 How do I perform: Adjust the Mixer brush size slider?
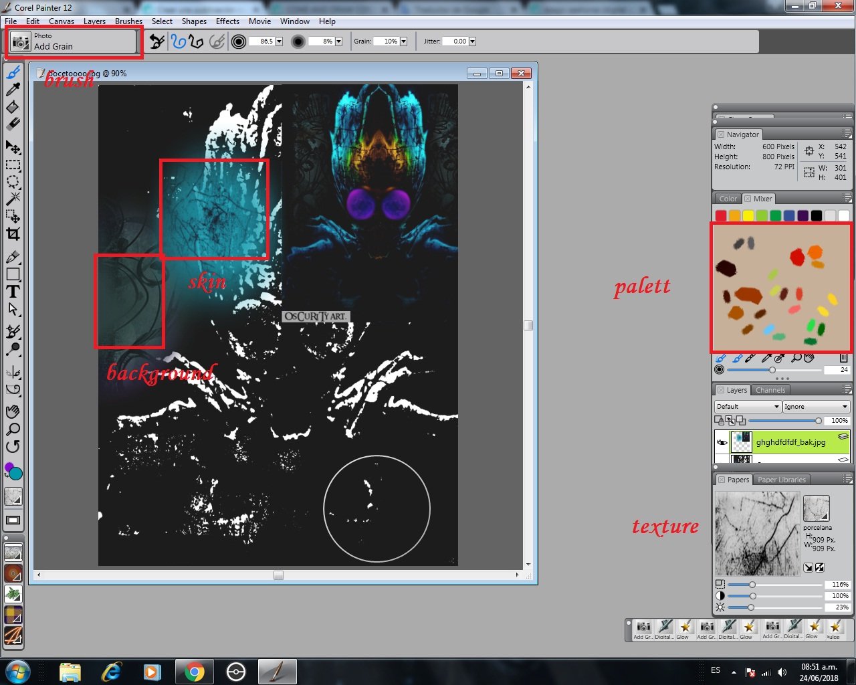(774, 370)
